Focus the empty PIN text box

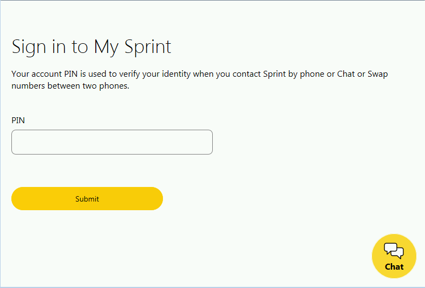(x=112, y=142)
